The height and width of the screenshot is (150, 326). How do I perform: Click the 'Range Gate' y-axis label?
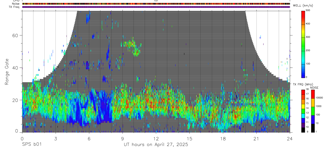click(7, 72)
